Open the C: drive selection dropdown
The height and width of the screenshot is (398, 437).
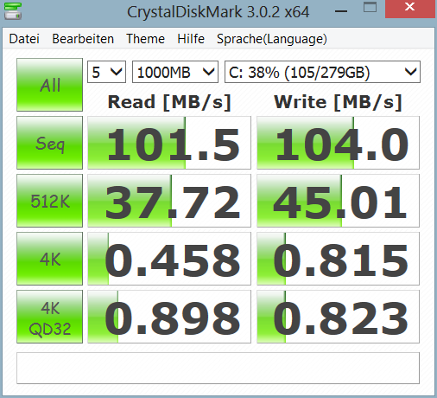322,72
